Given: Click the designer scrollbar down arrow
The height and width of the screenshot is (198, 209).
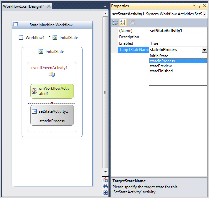Looking at the screenshot, I should click(x=105, y=172).
